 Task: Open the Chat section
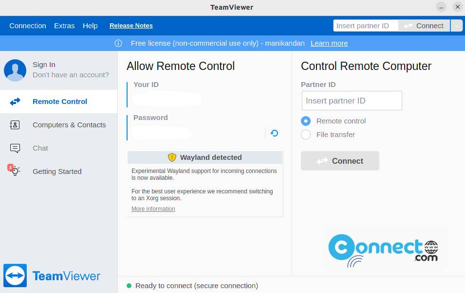(59, 148)
